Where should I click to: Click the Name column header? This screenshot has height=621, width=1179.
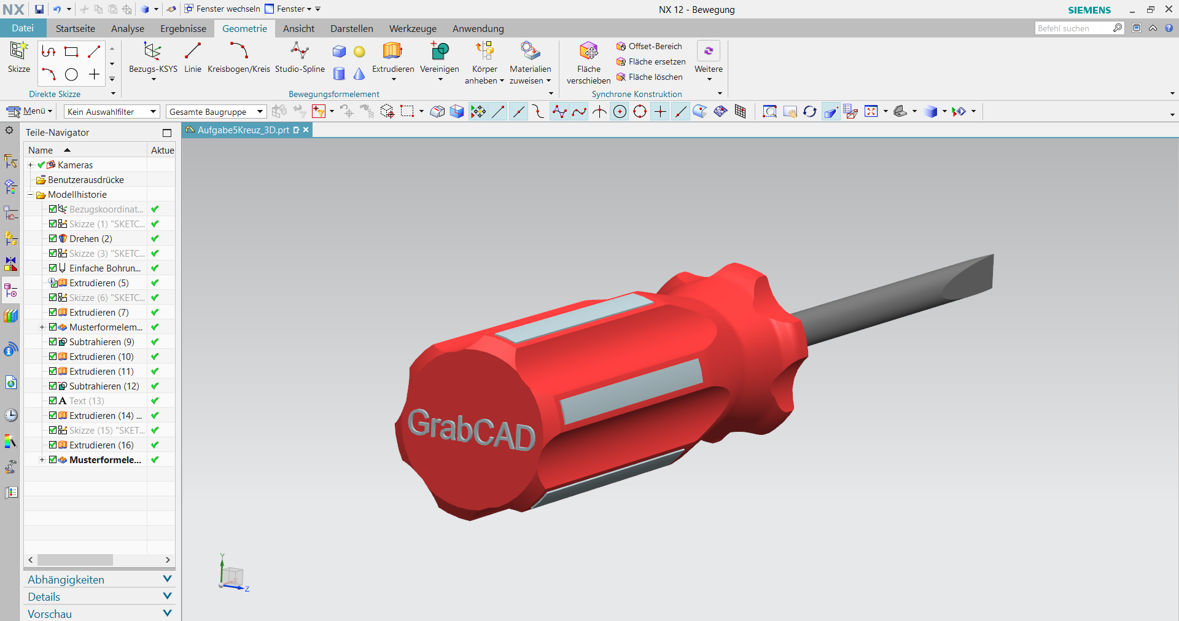pyautogui.click(x=85, y=150)
